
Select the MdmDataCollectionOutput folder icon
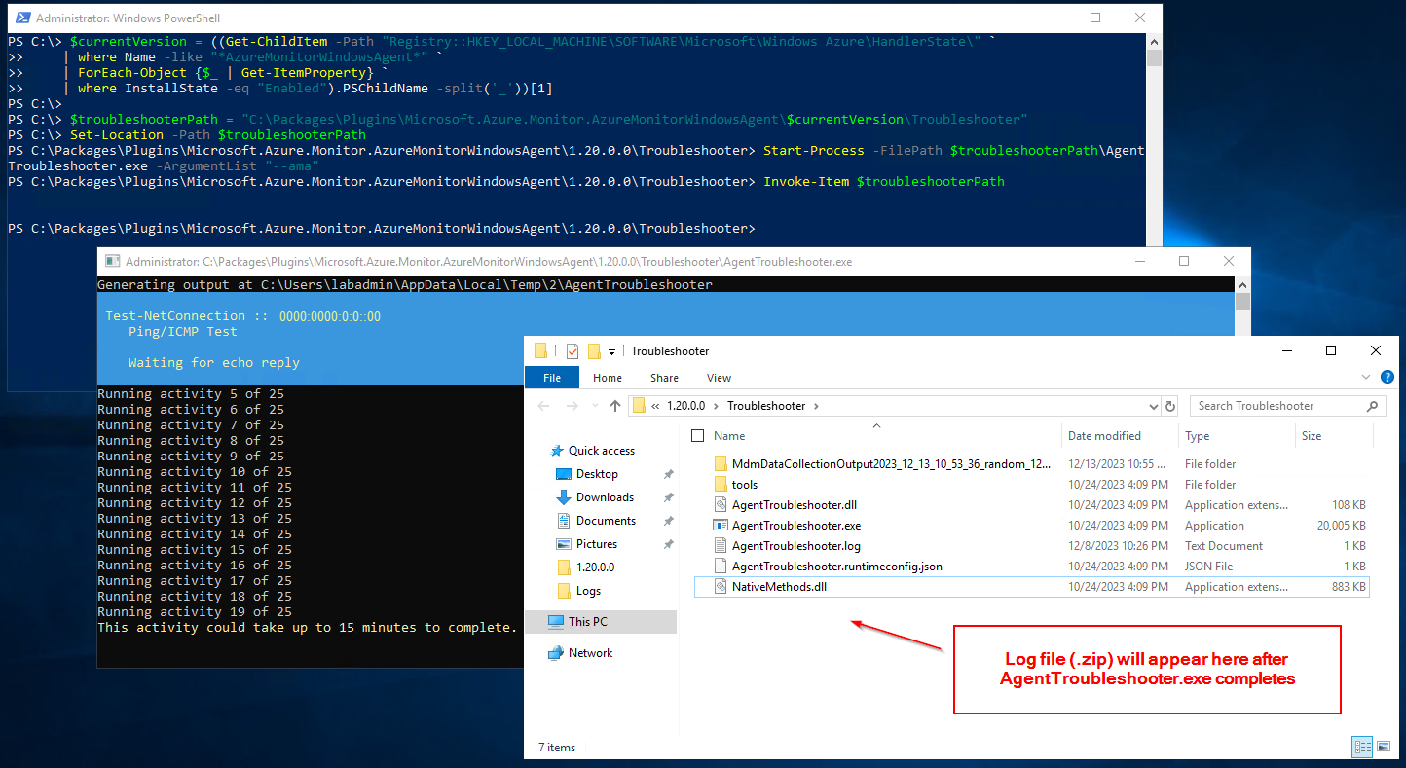(x=721, y=464)
